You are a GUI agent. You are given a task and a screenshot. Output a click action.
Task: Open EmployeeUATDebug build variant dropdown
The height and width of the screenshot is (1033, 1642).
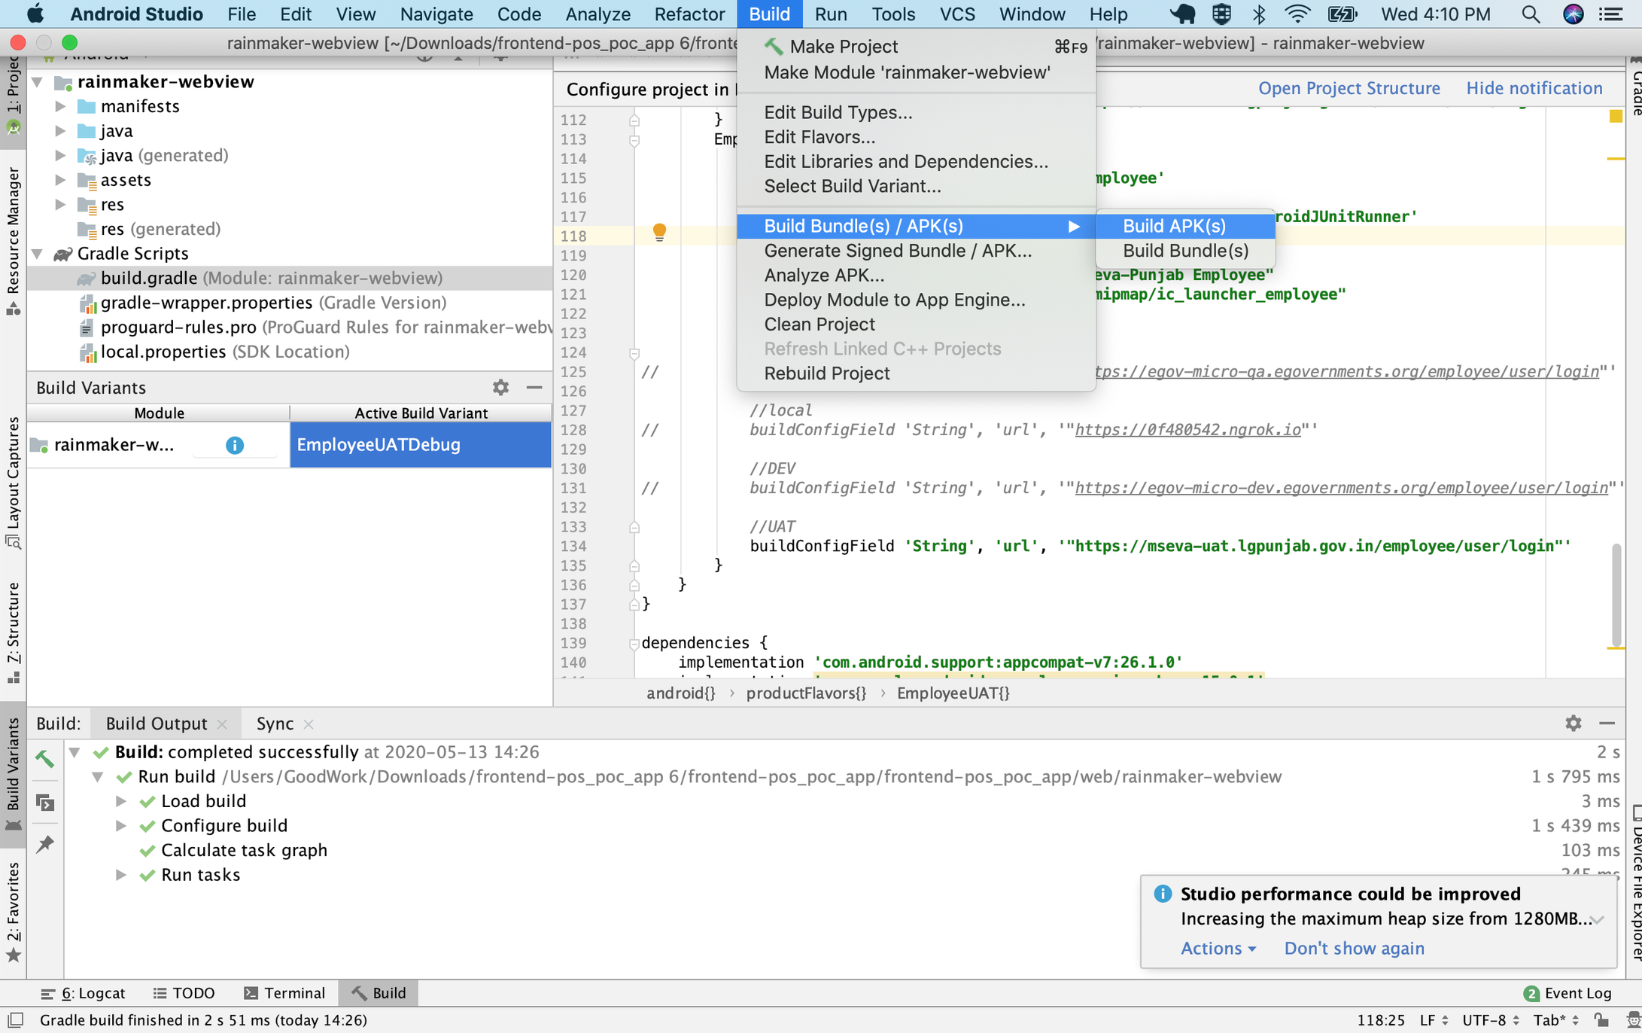(420, 445)
